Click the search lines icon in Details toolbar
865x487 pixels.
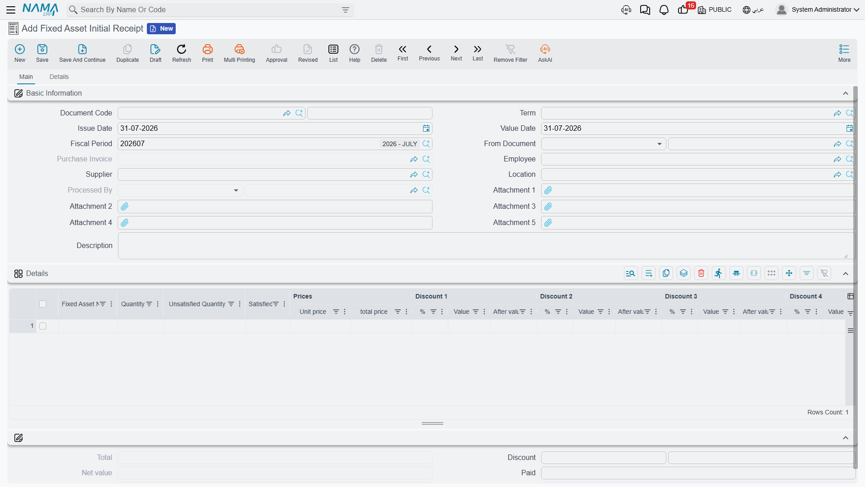pos(631,273)
